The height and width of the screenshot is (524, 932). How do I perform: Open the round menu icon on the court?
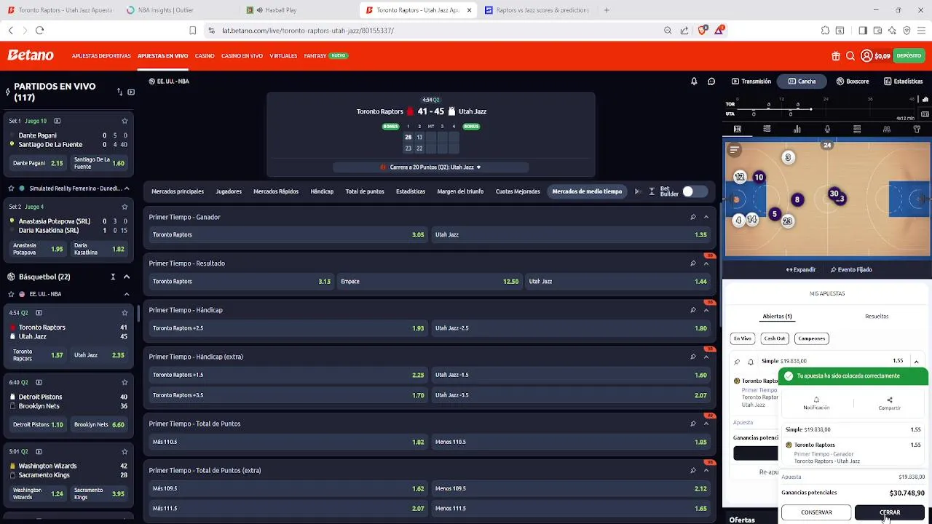click(735, 150)
